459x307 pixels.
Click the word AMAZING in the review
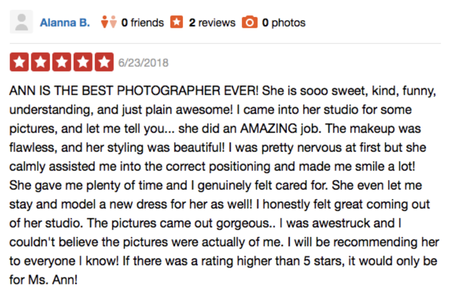click(268, 128)
